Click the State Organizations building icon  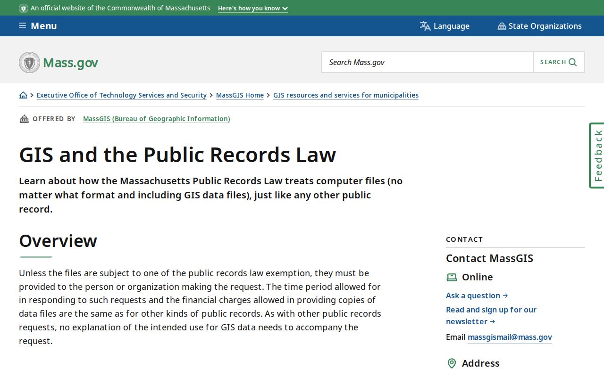[502, 26]
